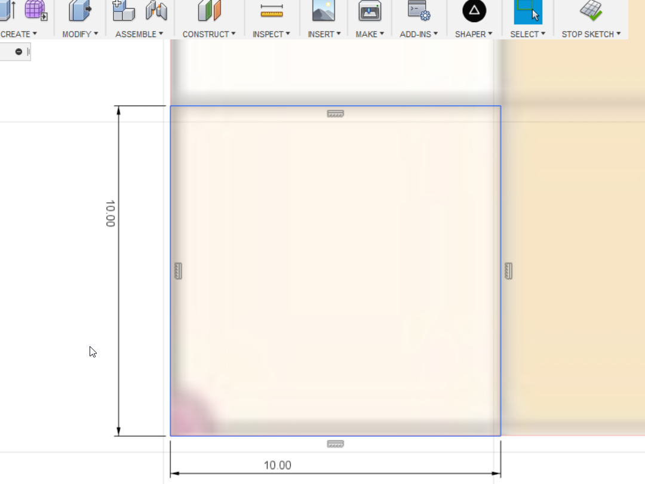Click the horizontal constraint glyph on top edge
The image size is (645, 484).
(336, 113)
